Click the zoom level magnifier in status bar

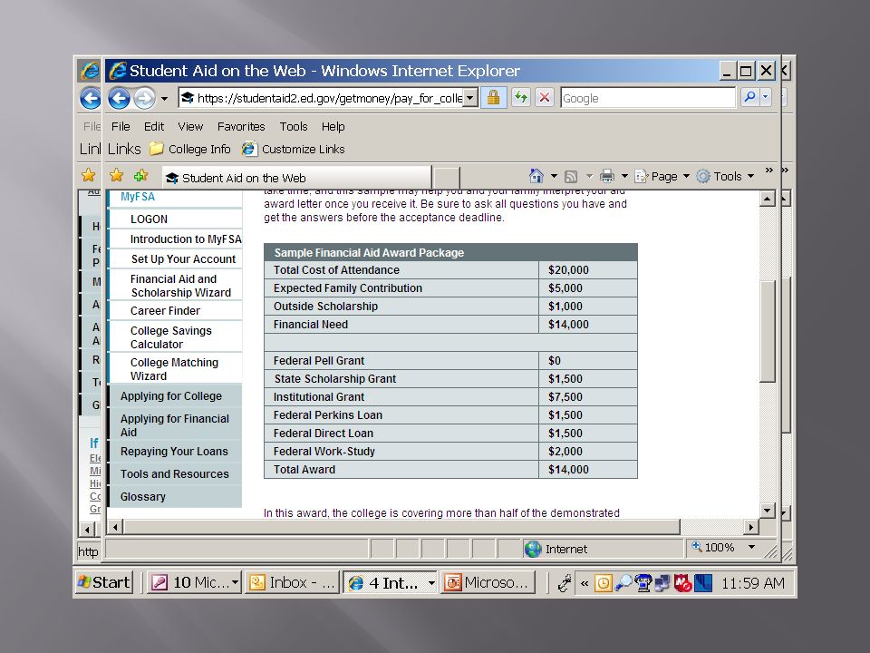point(697,547)
